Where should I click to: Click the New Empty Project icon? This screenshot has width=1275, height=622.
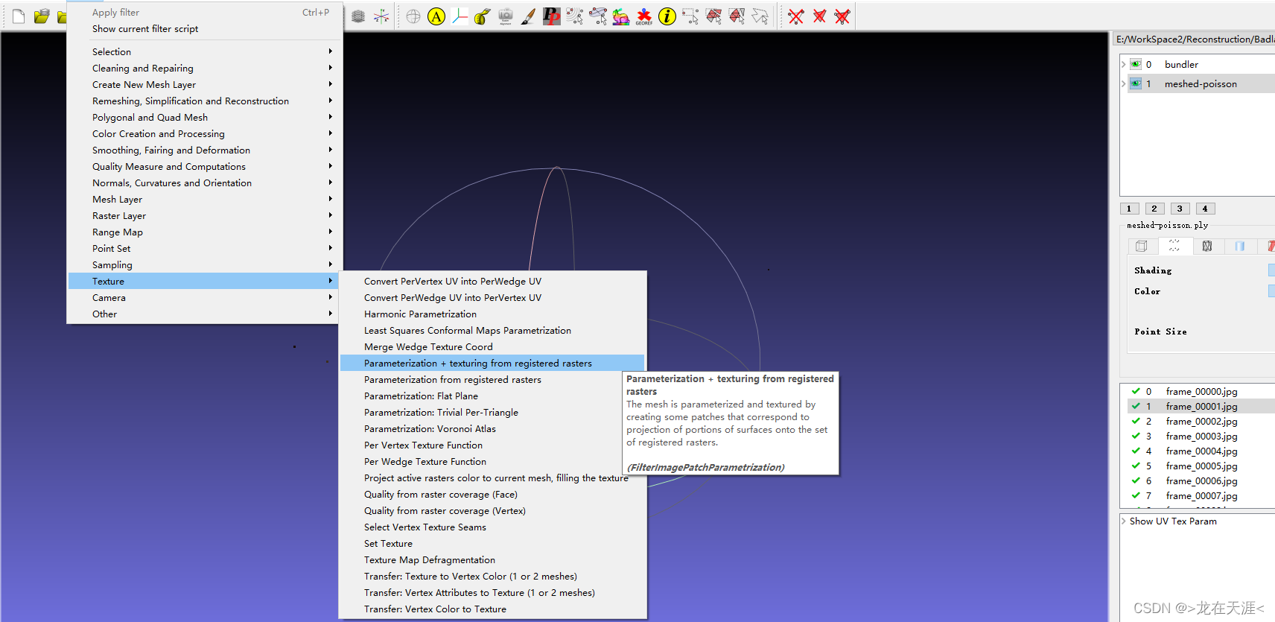[x=19, y=16]
